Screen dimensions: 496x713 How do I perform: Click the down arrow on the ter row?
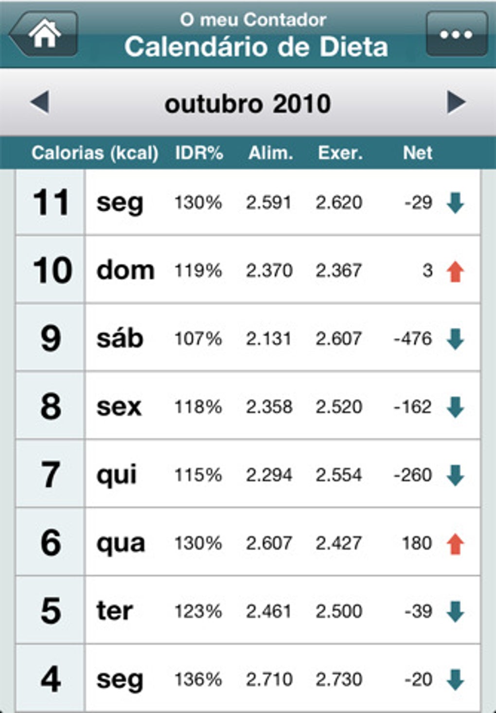(x=455, y=611)
